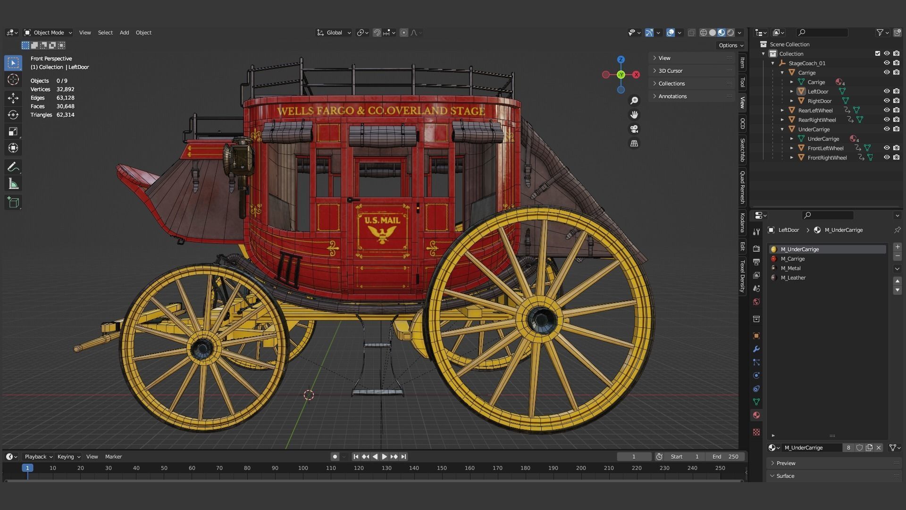Open the Modifiers wrench tab icon
The width and height of the screenshot is (906, 510).
[756, 349]
